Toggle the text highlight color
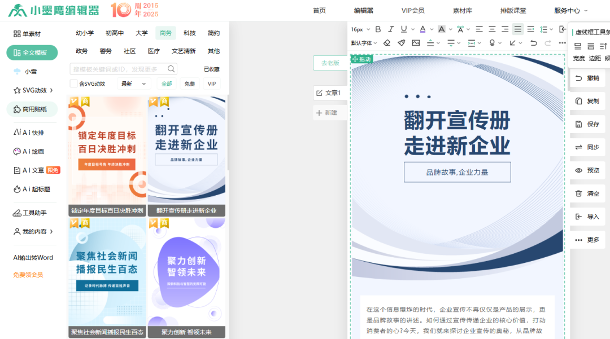 442,29
